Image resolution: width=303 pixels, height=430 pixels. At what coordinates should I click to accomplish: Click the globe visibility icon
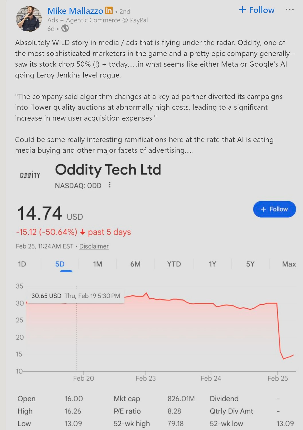pyautogui.click(x=65, y=28)
